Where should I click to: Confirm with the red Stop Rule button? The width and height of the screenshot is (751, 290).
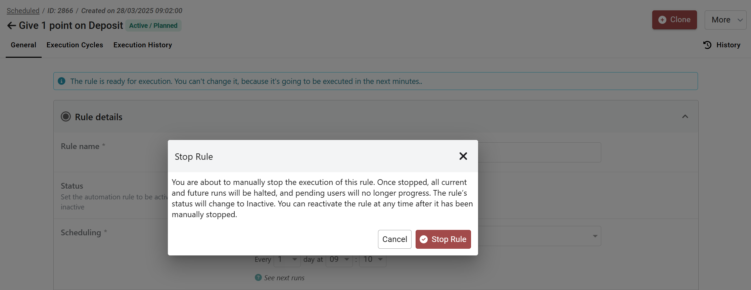[x=443, y=239]
